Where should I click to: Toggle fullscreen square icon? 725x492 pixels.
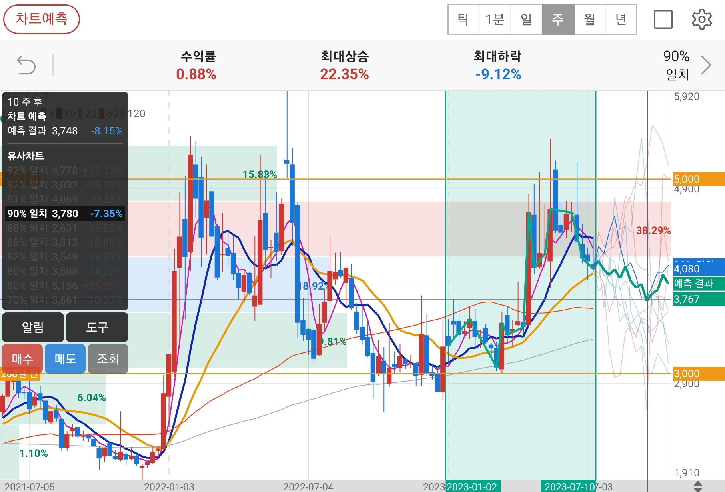663,20
